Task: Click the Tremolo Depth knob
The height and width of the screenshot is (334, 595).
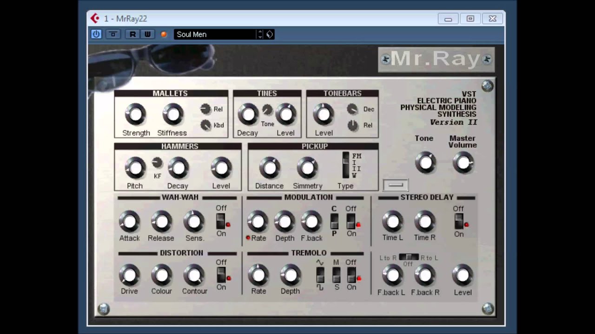Action: (x=290, y=275)
